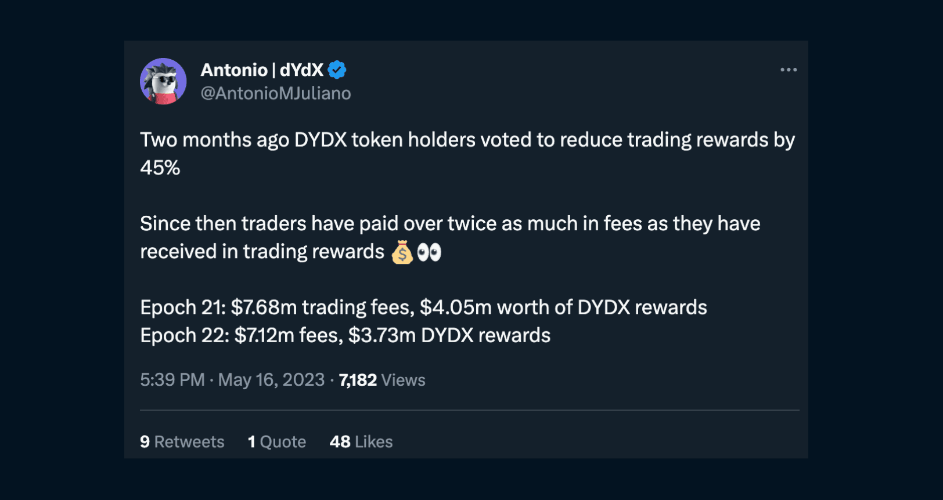Open the tweet's three-dot more menu

(788, 70)
